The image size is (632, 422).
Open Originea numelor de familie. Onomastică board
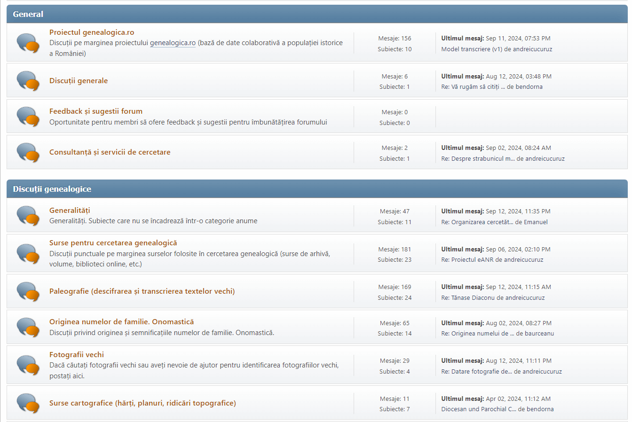point(121,322)
